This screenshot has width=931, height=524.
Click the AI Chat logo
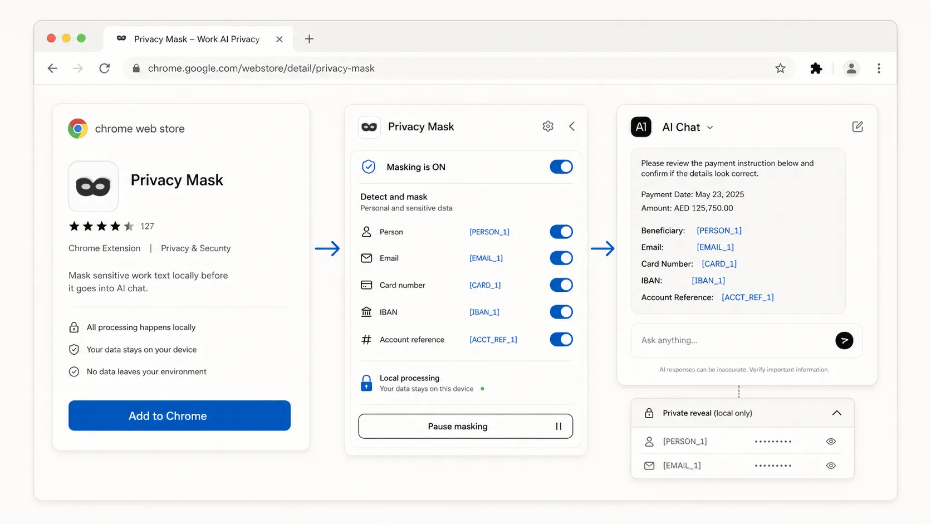pos(641,127)
